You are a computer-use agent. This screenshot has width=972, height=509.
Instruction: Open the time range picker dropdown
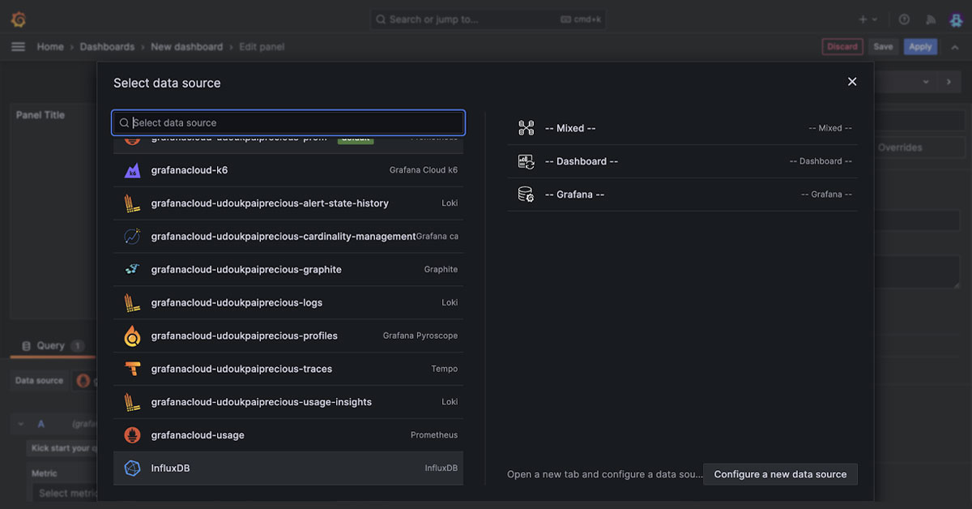926,81
